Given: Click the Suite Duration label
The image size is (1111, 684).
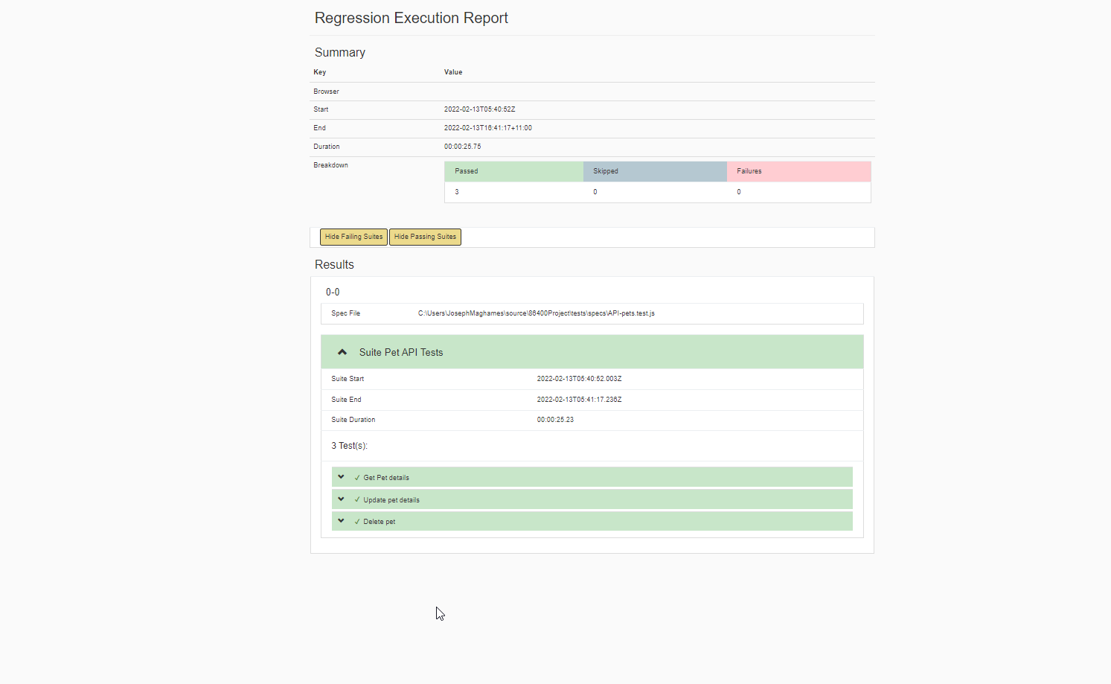Looking at the screenshot, I should 353,420.
